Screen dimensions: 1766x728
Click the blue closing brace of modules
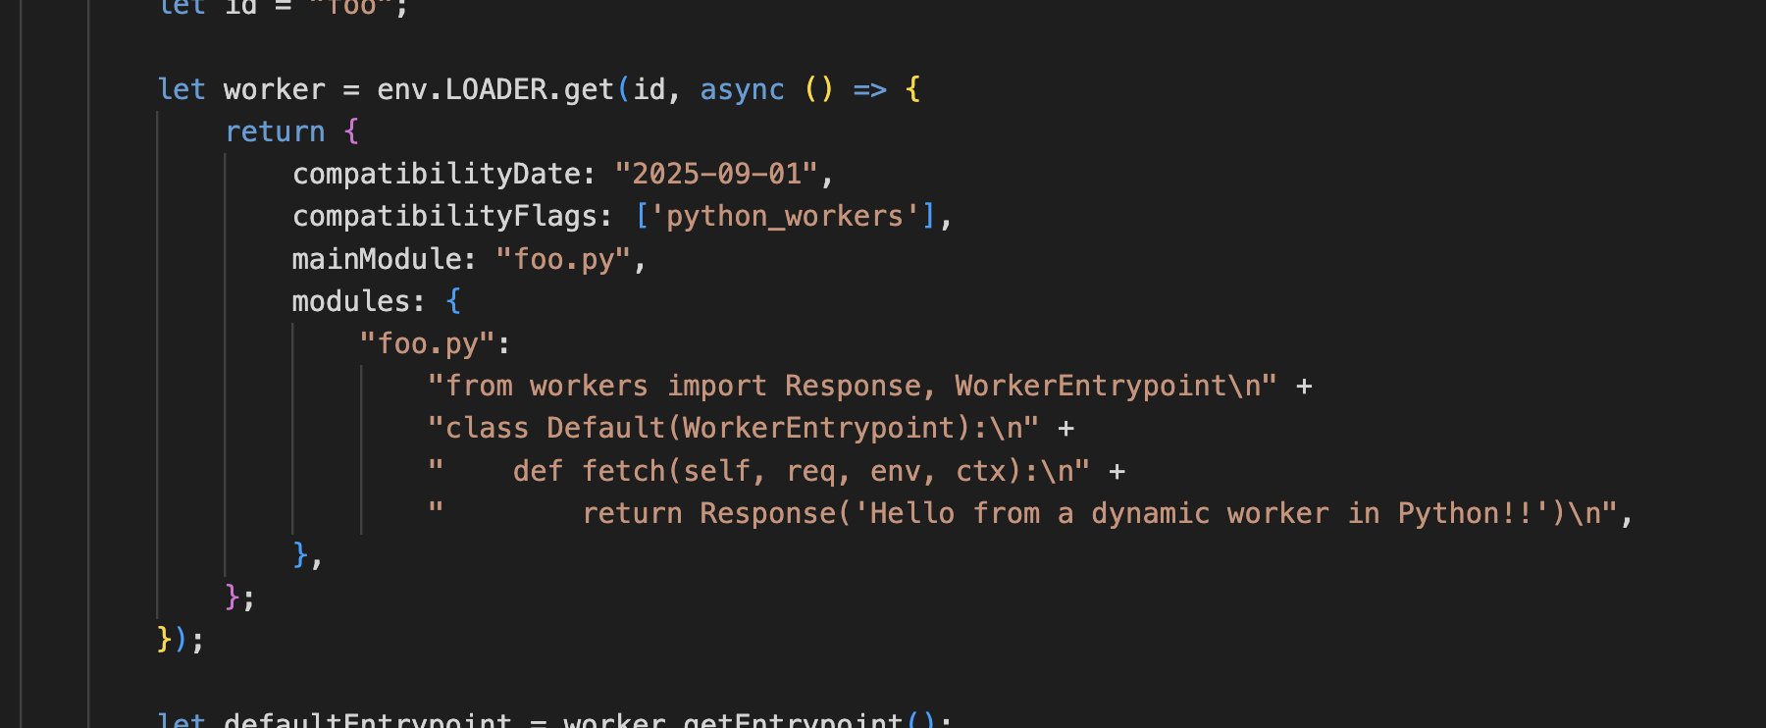(300, 554)
